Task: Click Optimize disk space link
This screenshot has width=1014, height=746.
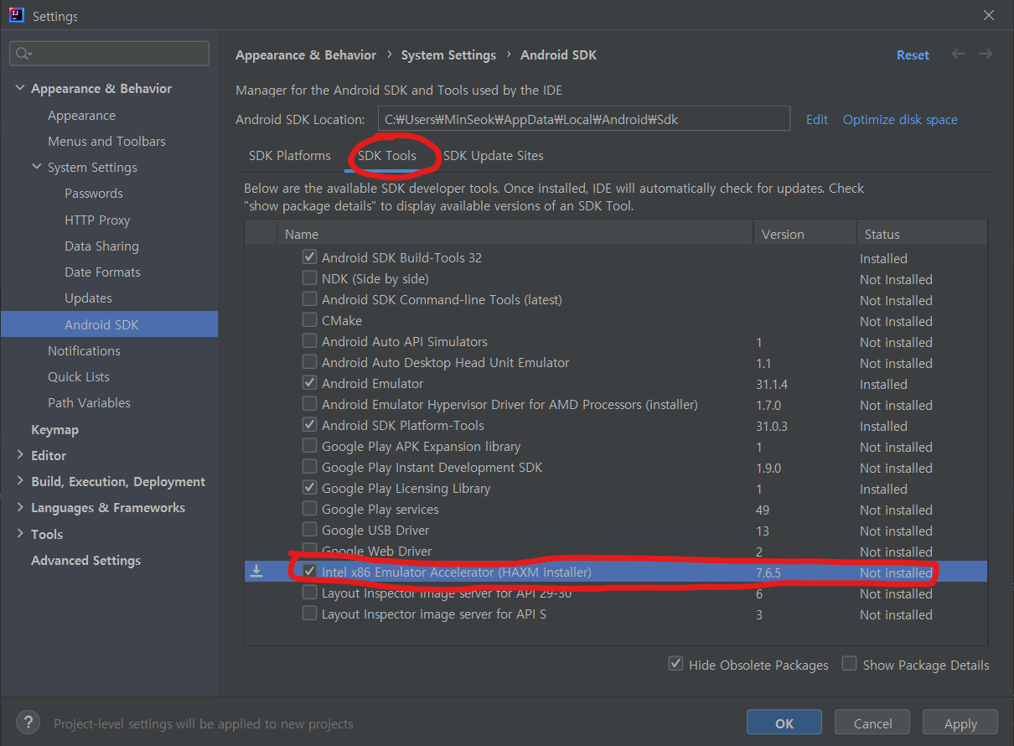Action: click(x=900, y=120)
